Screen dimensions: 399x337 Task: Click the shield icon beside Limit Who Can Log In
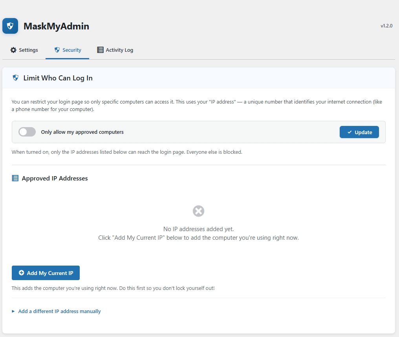pos(16,77)
